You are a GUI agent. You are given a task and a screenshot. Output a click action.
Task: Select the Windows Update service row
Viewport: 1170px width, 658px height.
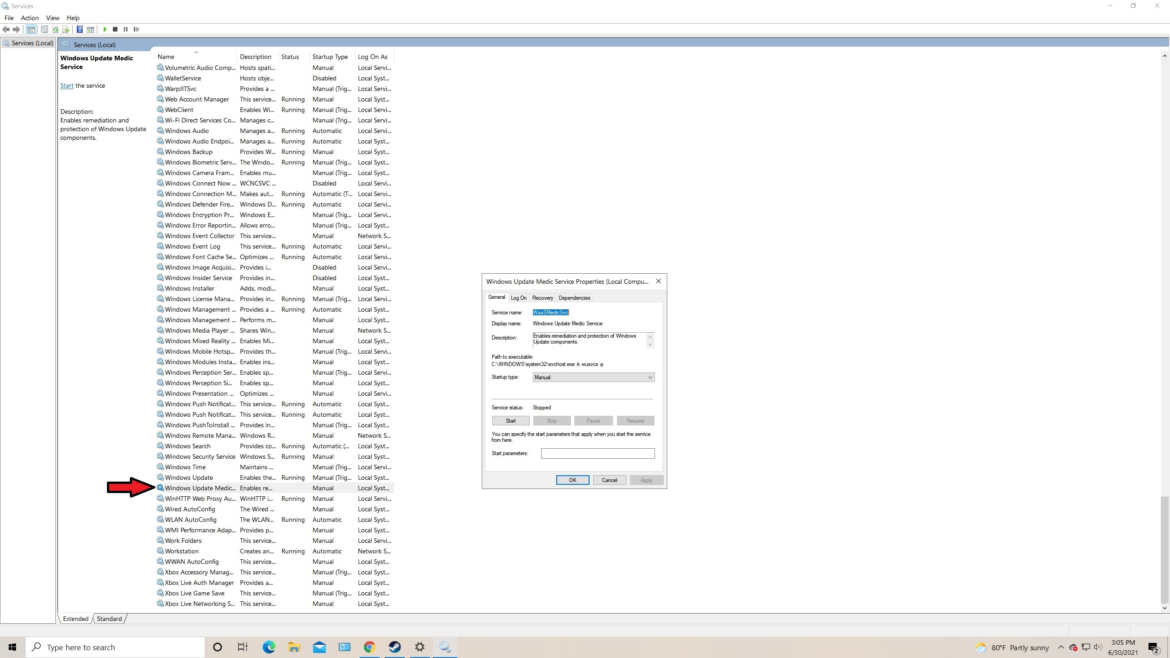click(x=275, y=478)
